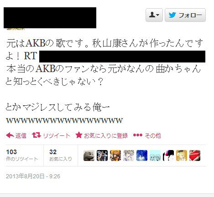The image size is (214, 197).
Task: Click the リツイート text label
Action: point(57,135)
